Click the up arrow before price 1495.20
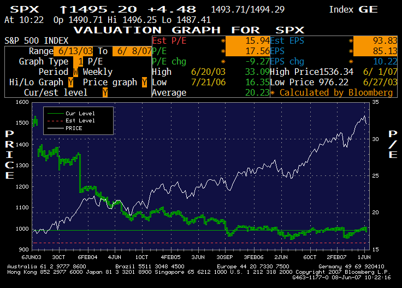 point(62,9)
